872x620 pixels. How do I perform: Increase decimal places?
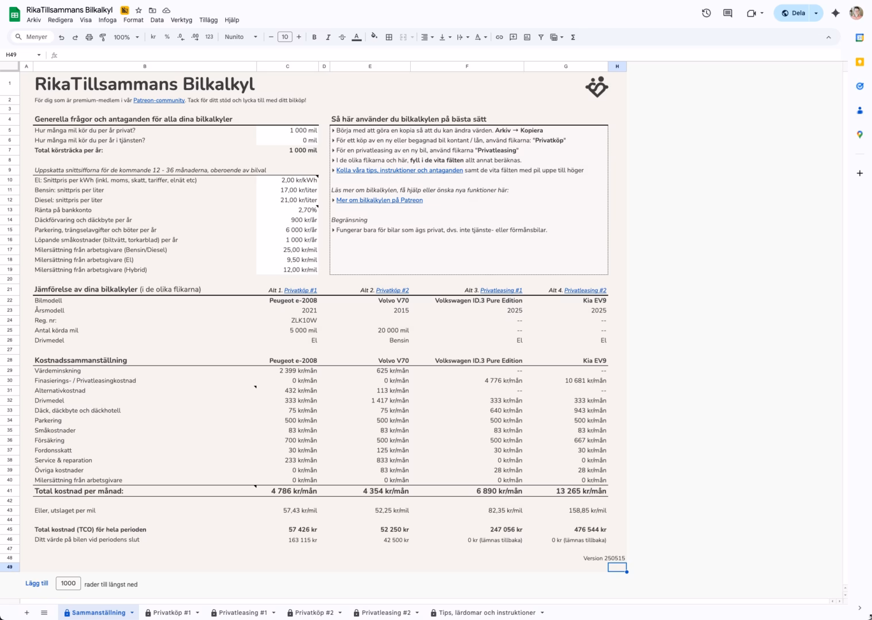(195, 37)
